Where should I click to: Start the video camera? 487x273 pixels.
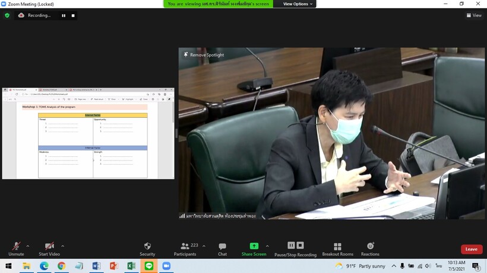(x=49, y=249)
